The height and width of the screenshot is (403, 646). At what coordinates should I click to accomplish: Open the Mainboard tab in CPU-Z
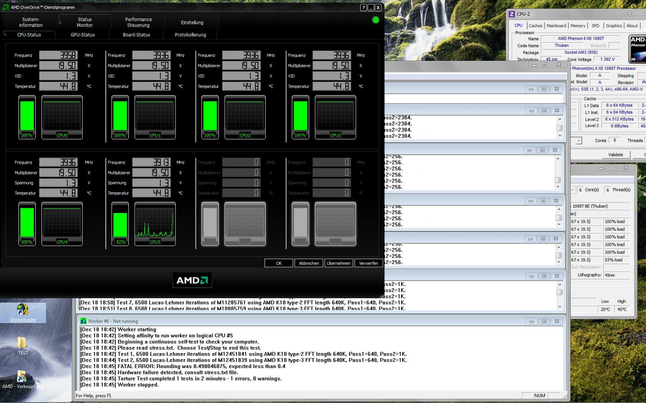point(556,26)
